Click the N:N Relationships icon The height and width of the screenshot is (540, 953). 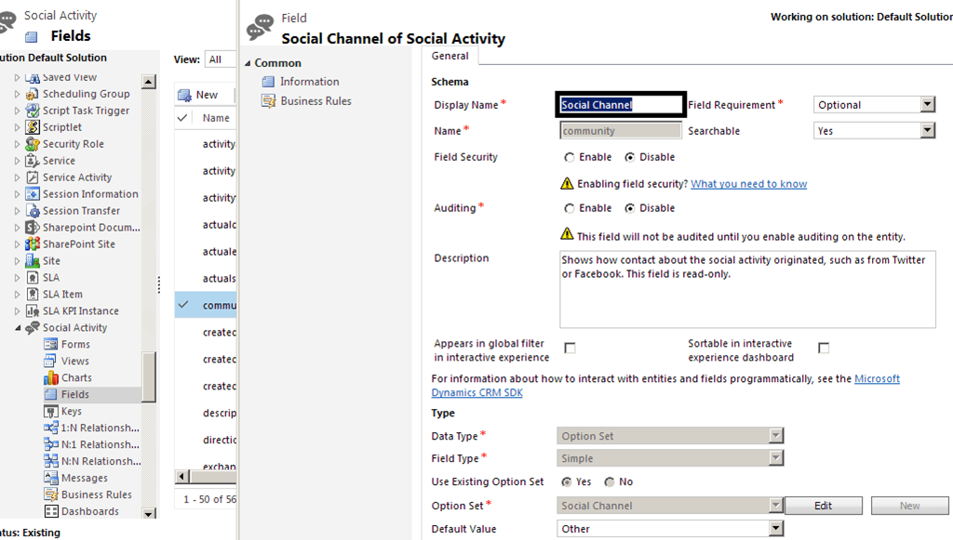click(x=51, y=461)
